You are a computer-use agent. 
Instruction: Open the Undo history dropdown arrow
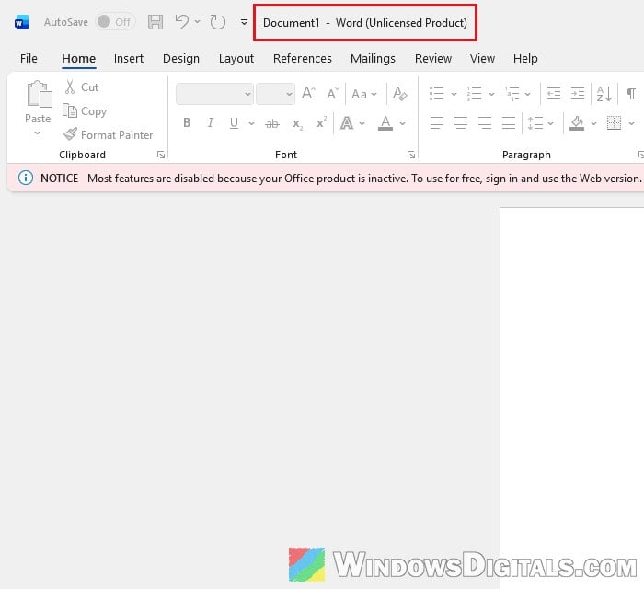tap(198, 21)
